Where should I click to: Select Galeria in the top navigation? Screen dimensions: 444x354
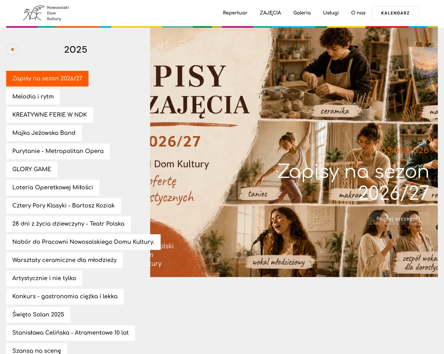(302, 13)
